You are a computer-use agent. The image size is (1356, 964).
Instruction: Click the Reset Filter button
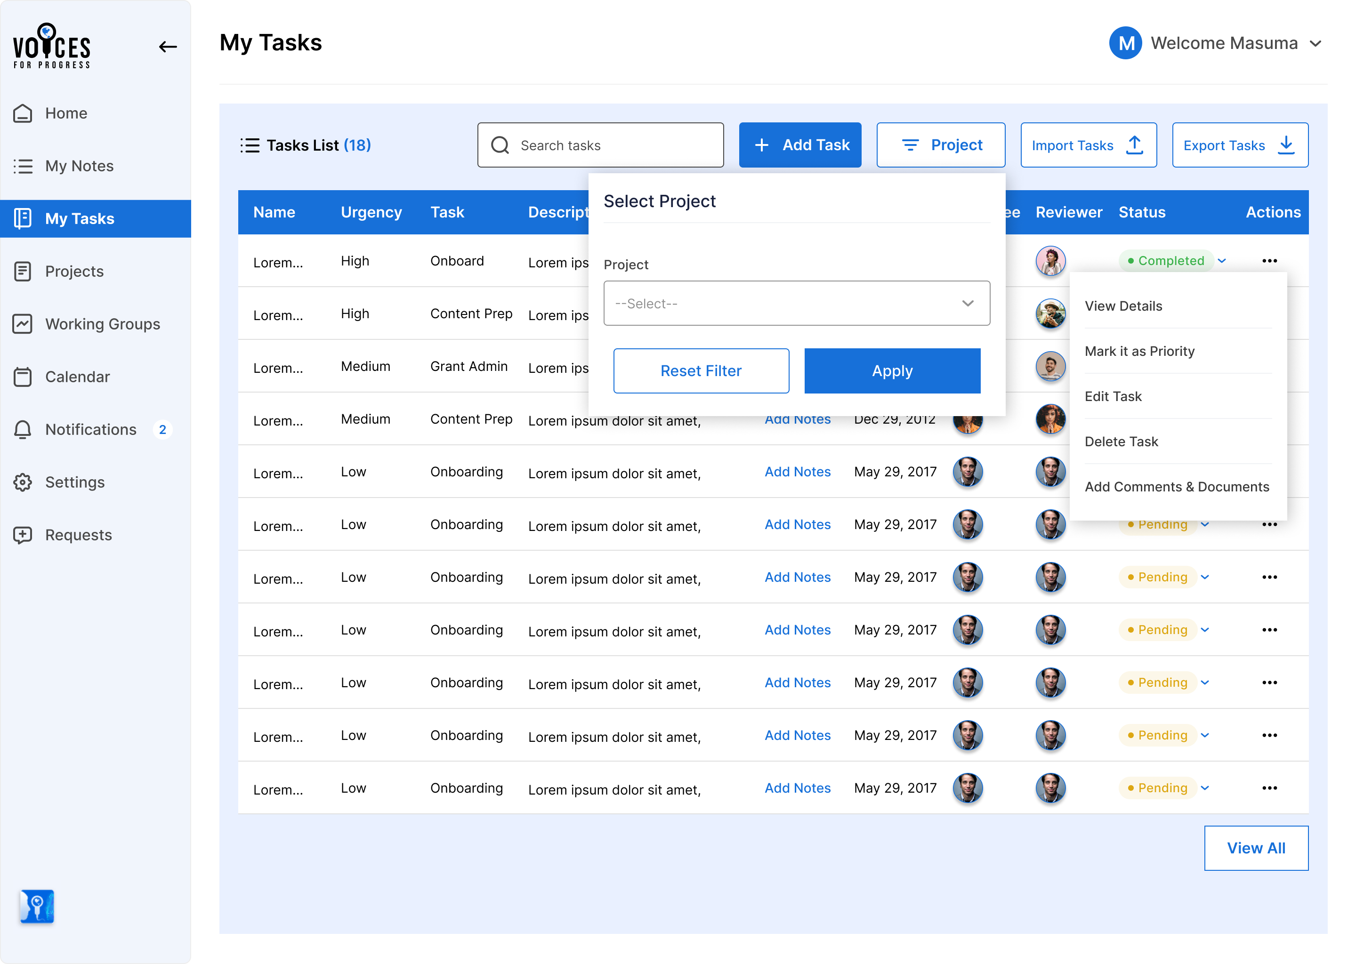tap(701, 370)
